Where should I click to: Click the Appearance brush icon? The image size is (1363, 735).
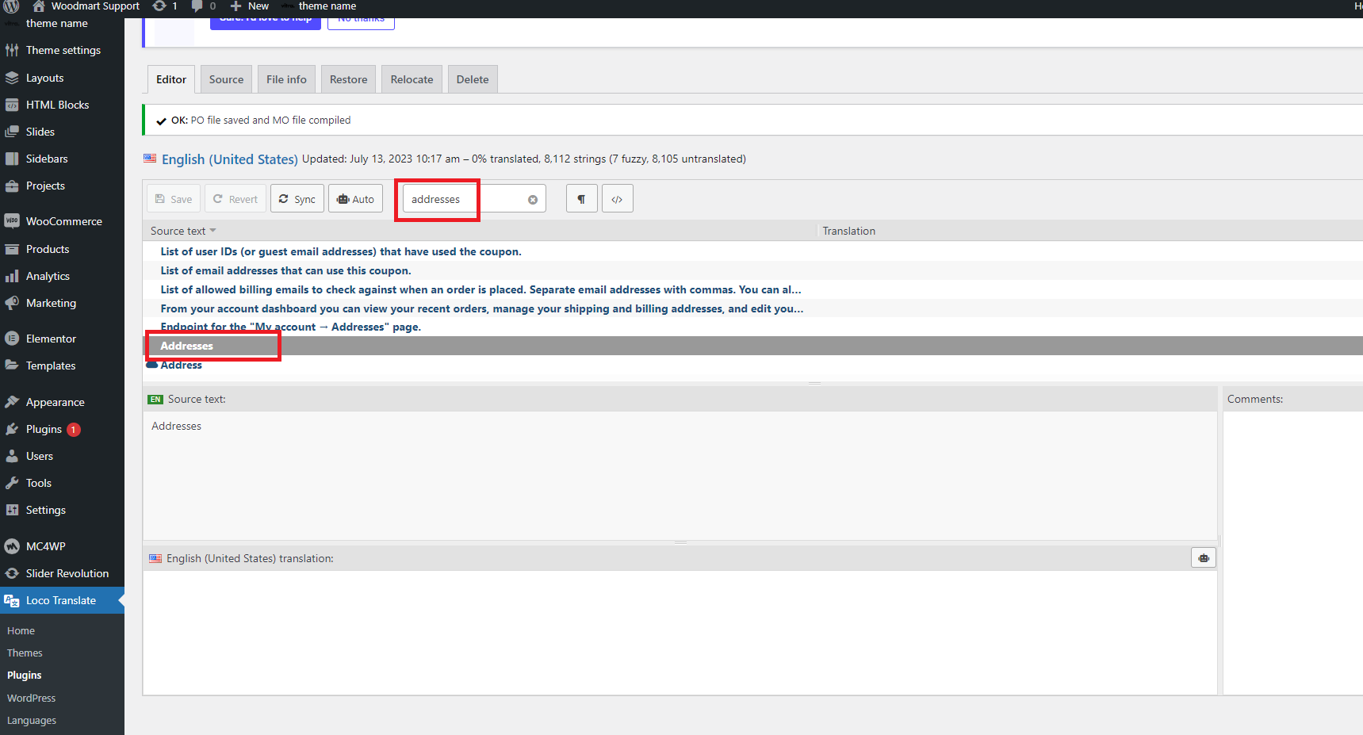[x=12, y=402]
